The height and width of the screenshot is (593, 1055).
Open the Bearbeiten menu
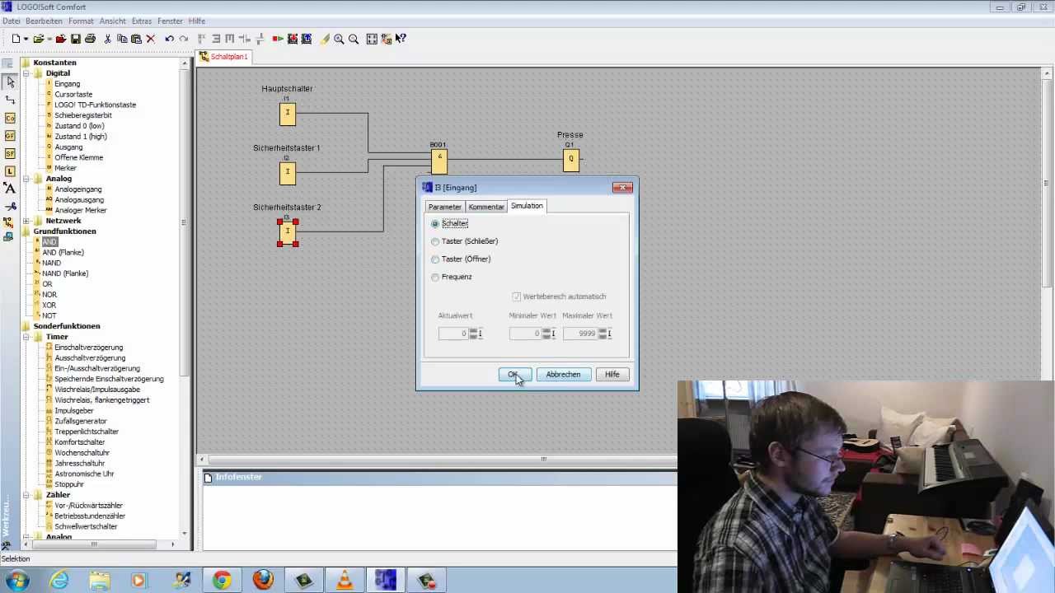44,21
